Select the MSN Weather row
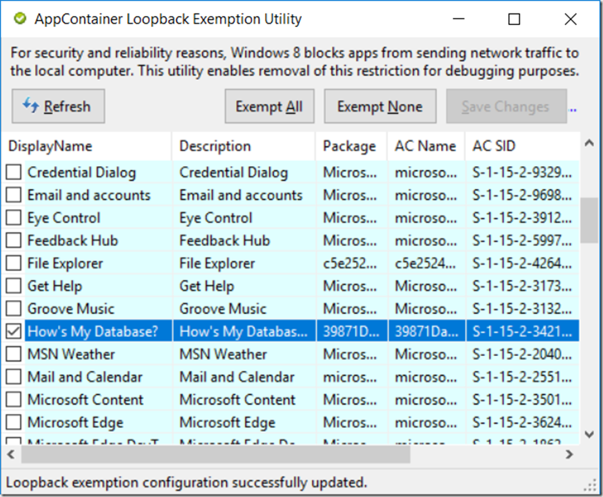Image resolution: width=603 pixels, height=497 pixels. point(290,354)
